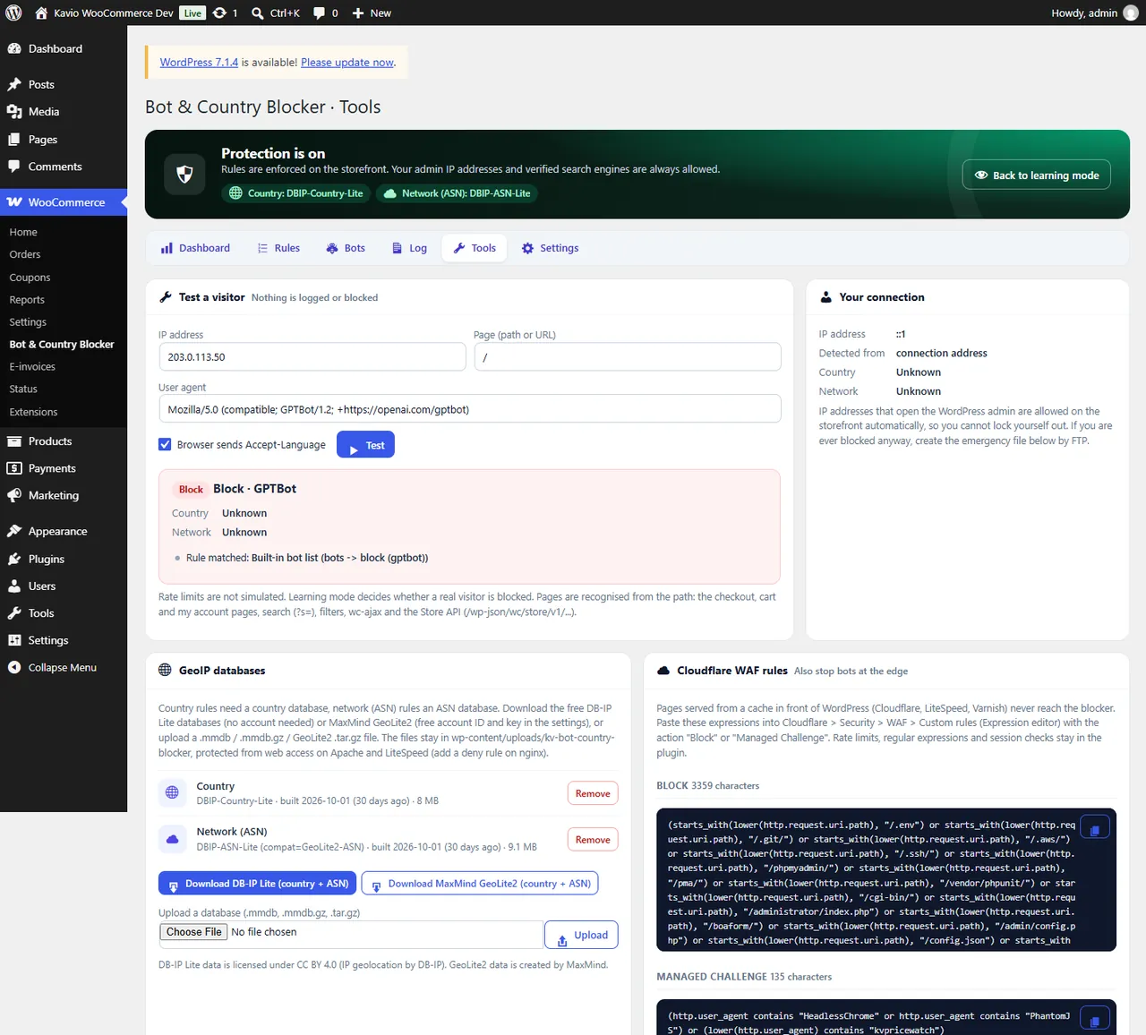Focus the IP address input field

click(x=312, y=357)
